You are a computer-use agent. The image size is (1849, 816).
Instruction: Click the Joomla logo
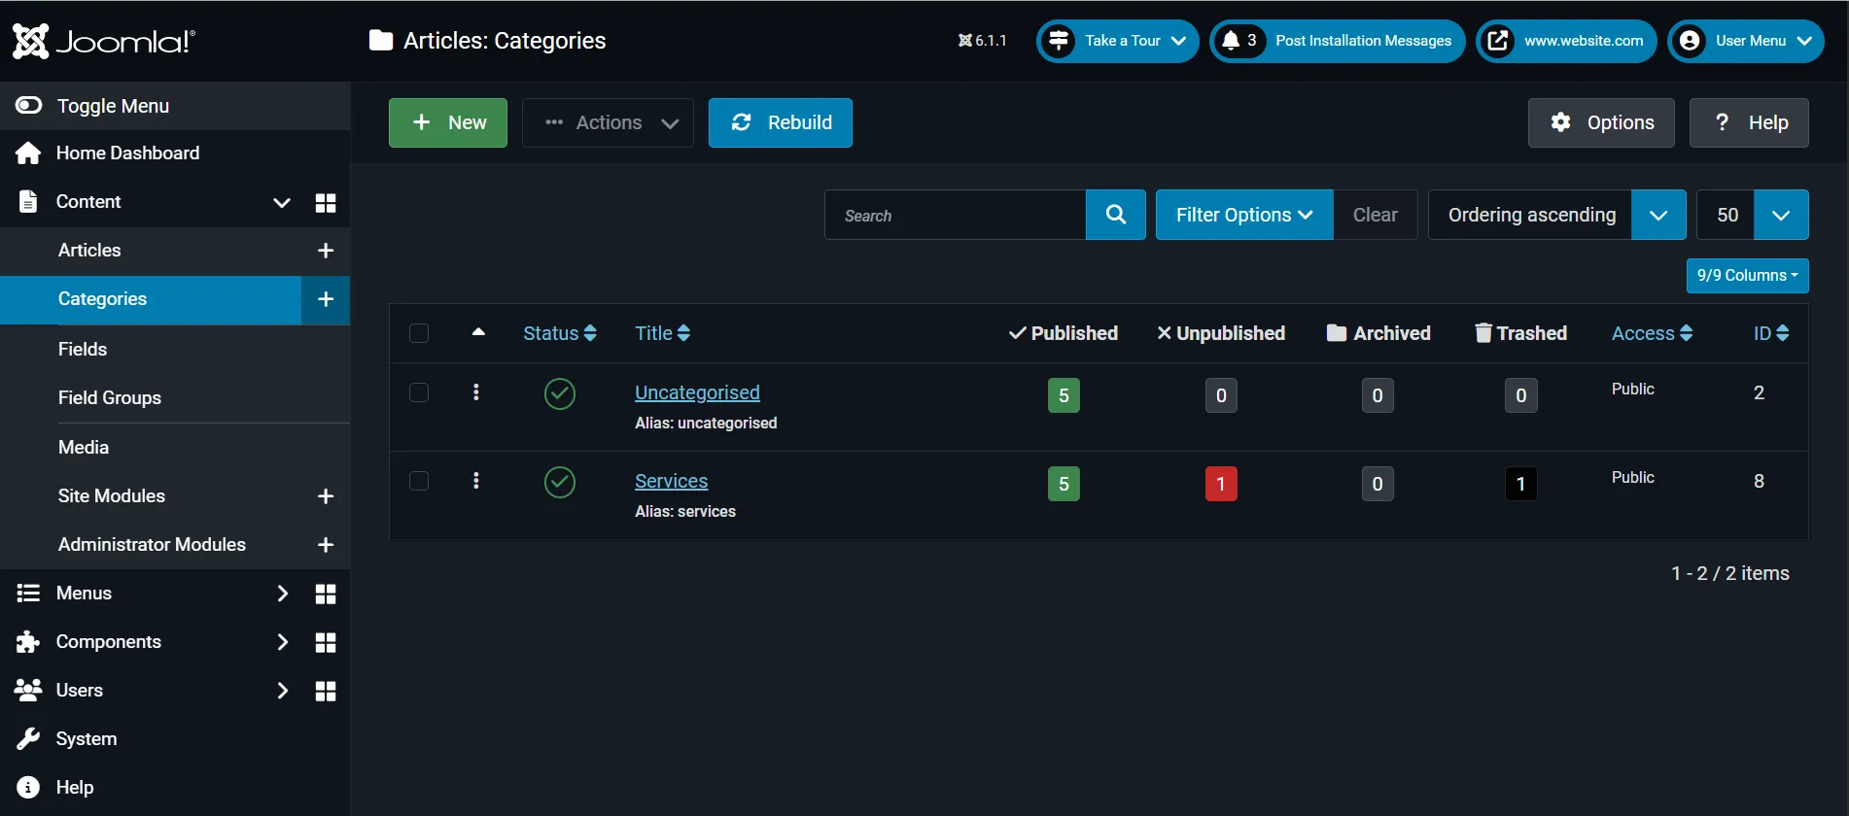tap(104, 41)
